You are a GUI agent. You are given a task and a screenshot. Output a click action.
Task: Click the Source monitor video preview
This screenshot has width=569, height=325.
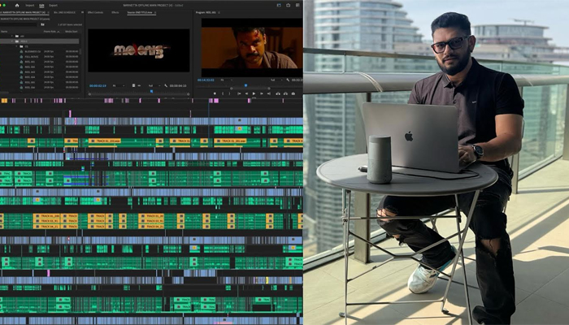(x=138, y=50)
